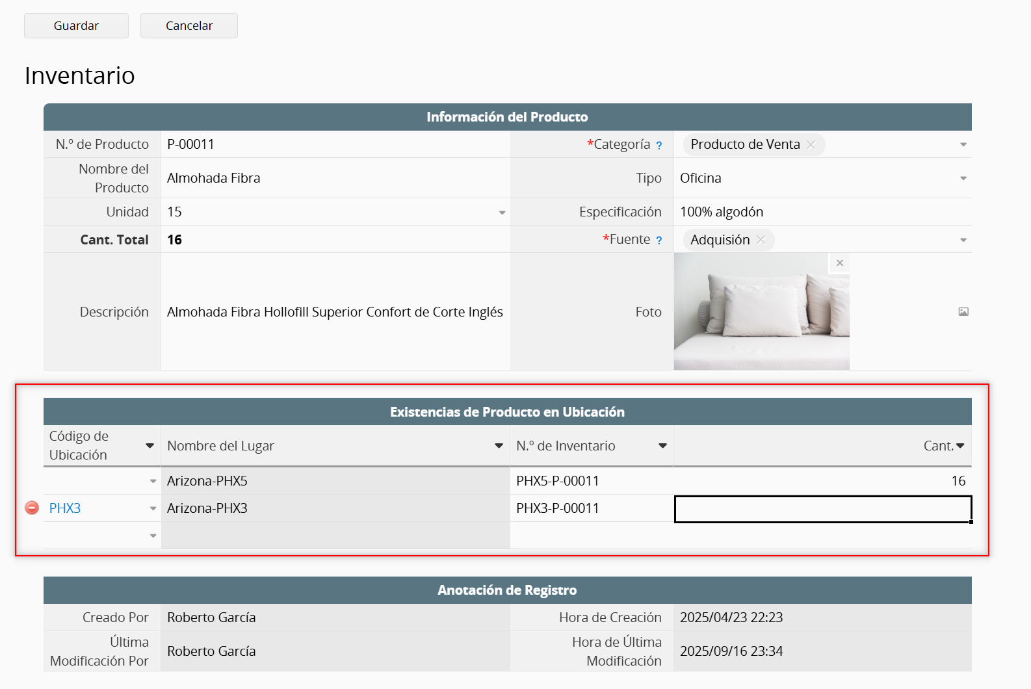Delete the PHX3 row with red minus
This screenshot has width=1031, height=689.
[32, 508]
